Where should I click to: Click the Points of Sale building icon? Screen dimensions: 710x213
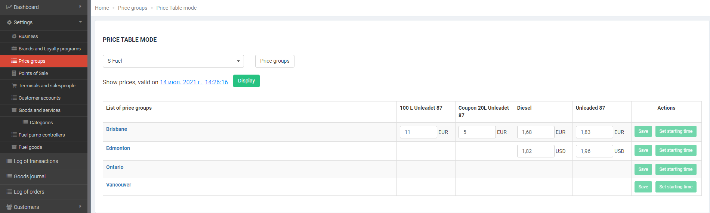(14, 73)
